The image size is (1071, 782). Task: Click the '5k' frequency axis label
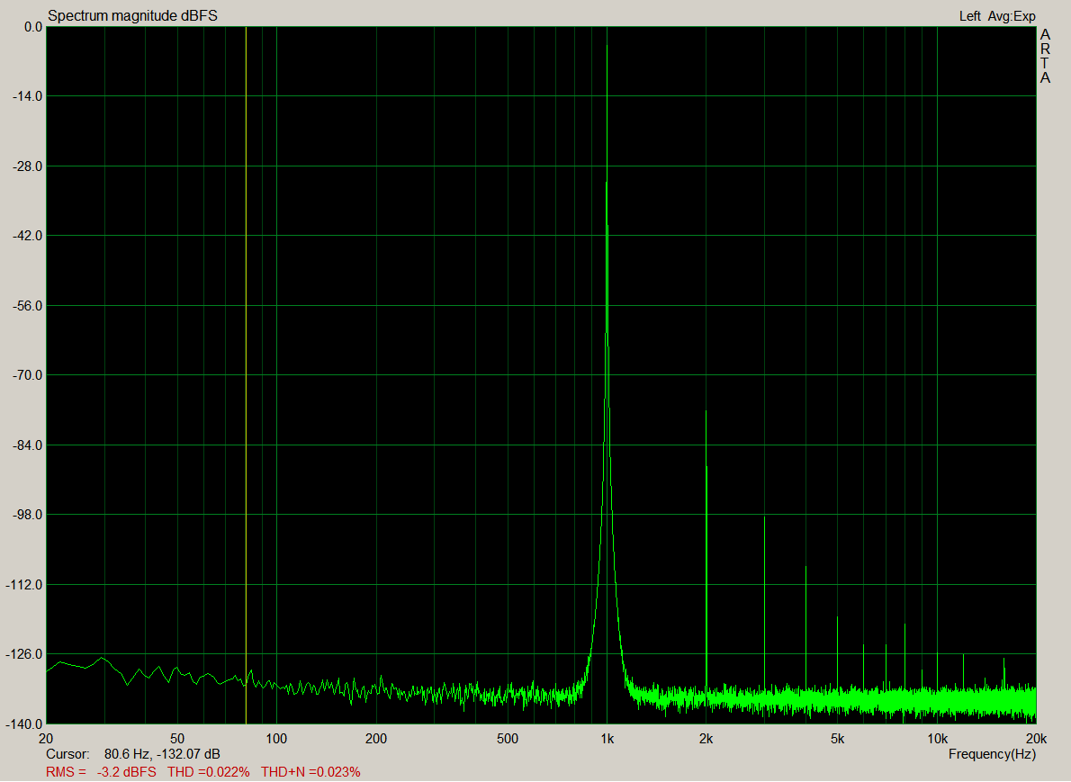coord(837,738)
